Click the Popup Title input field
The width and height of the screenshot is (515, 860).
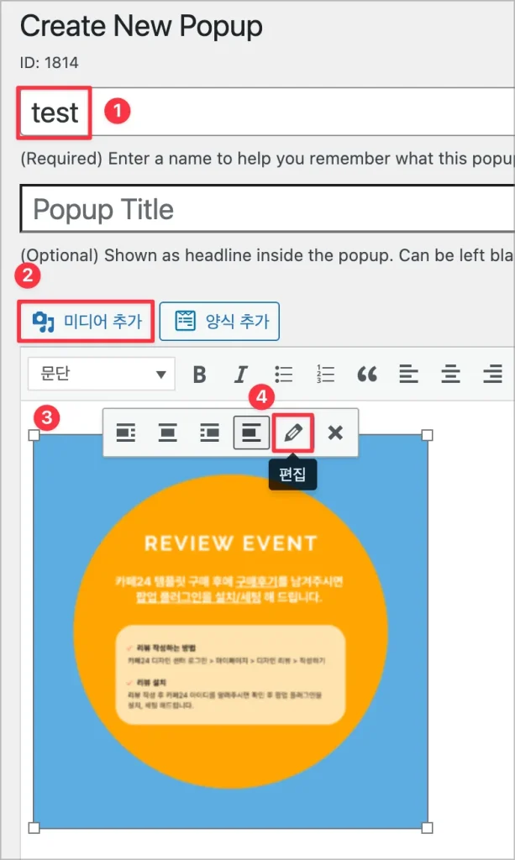[x=269, y=209]
